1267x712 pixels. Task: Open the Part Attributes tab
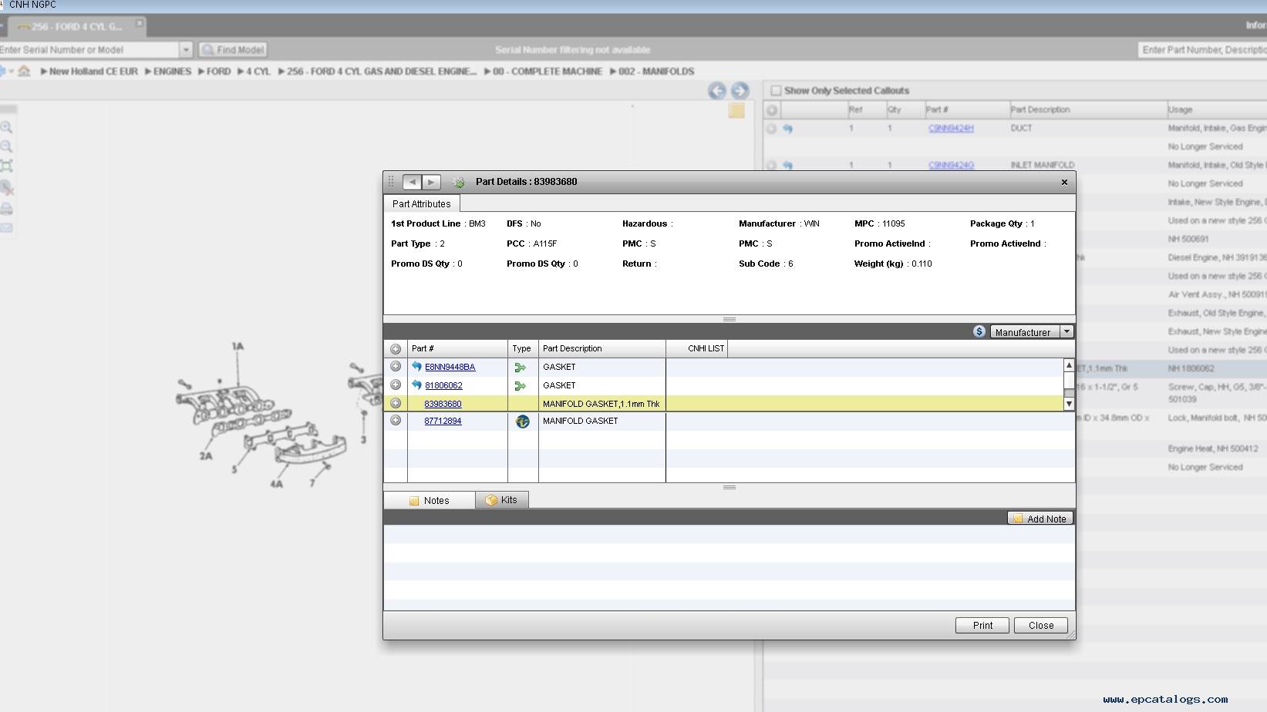point(421,204)
